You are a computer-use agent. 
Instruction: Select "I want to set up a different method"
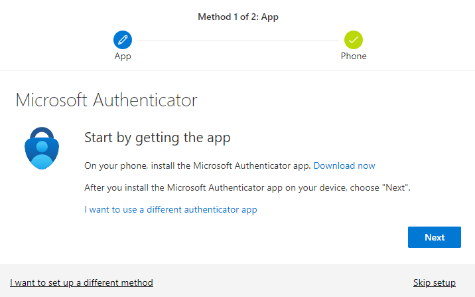click(82, 282)
